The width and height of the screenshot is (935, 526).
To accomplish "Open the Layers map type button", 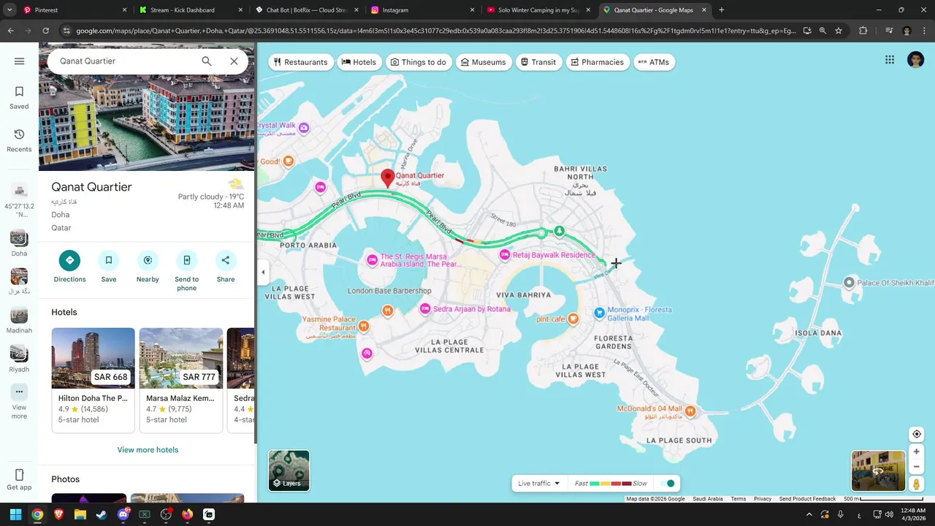I will tap(289, 470).
